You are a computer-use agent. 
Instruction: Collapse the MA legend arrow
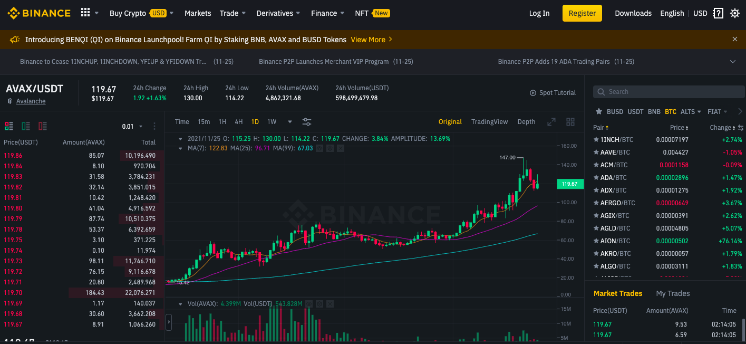(181, 148)
